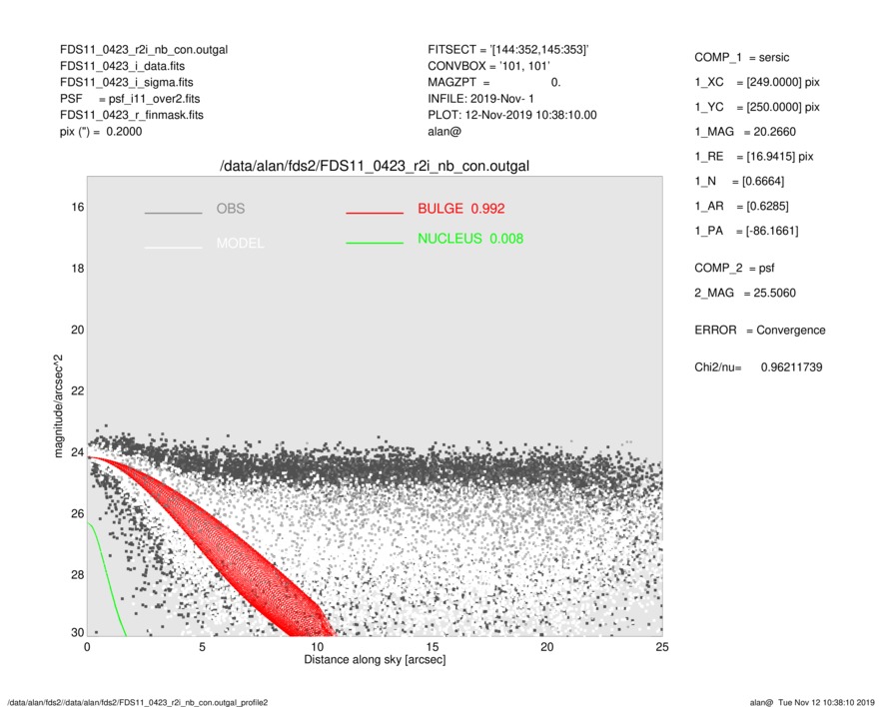Viewport: 884px width, 707px height.
Task: Click the FITSECT header line
Action: tap(507, 49)
